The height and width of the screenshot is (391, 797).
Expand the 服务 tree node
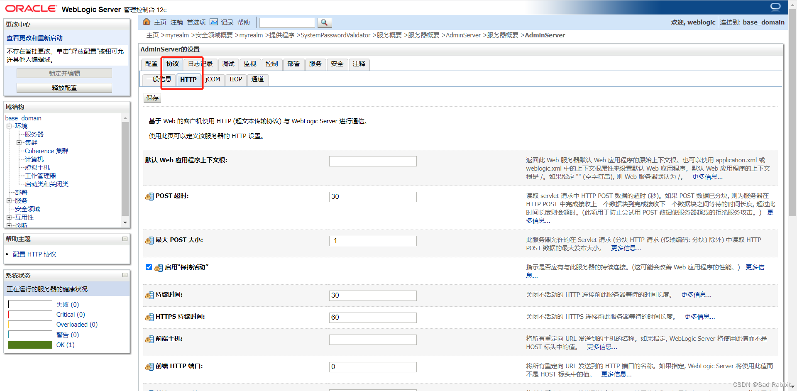pos(9,200)
